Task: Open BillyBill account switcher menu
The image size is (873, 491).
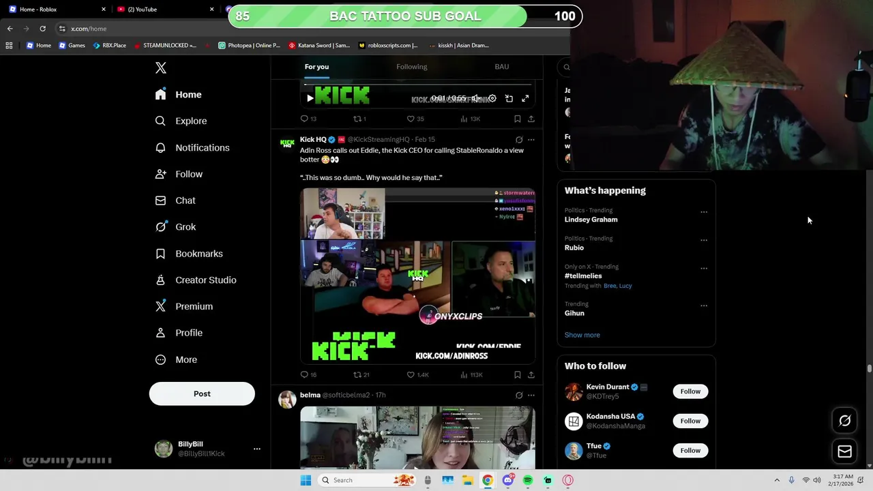Action: click(x=256, y=449)
